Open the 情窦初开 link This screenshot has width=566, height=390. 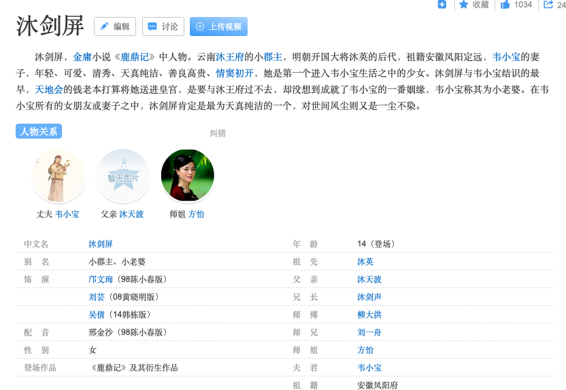click(235, 73)
